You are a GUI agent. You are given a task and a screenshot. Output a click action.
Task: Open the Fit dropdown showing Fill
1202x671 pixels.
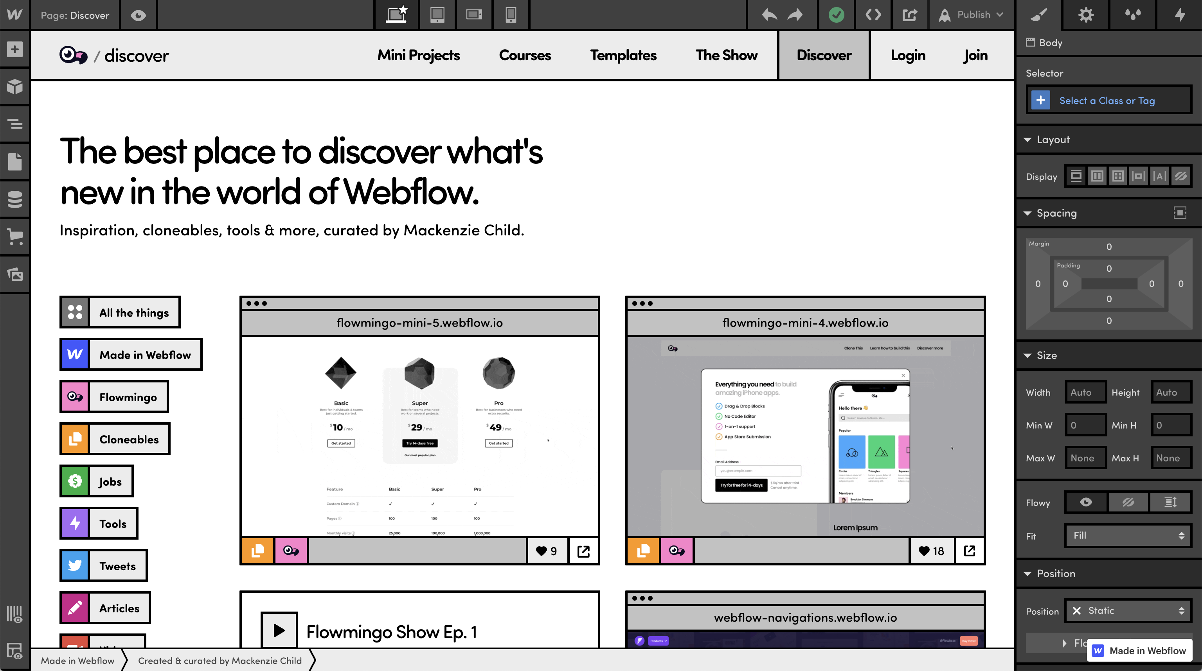click(1128, 536)
